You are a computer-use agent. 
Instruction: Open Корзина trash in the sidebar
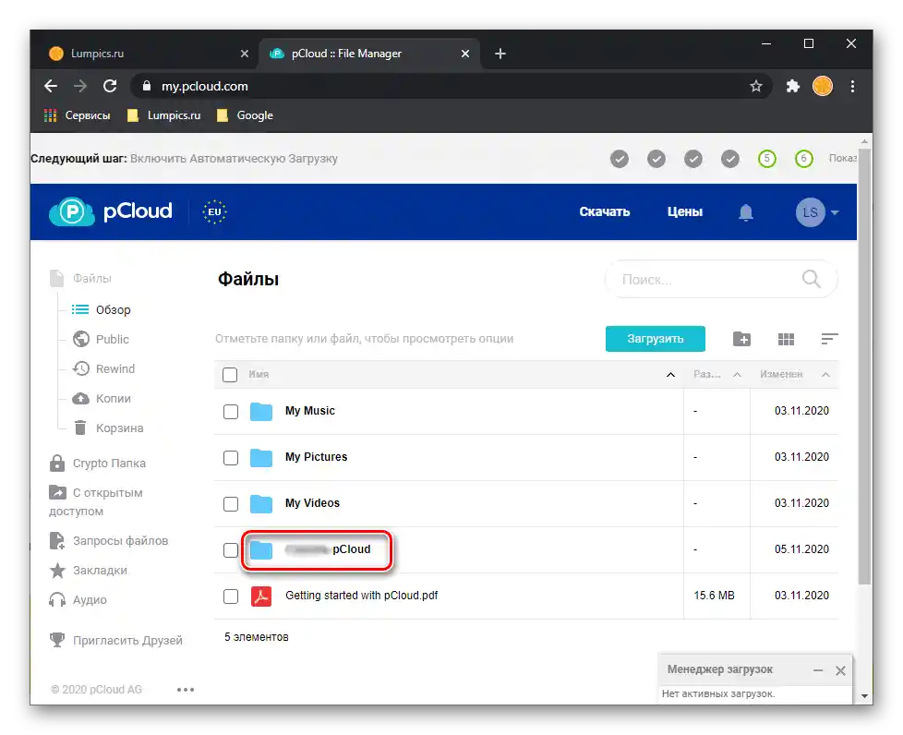(x=108, y=428)
